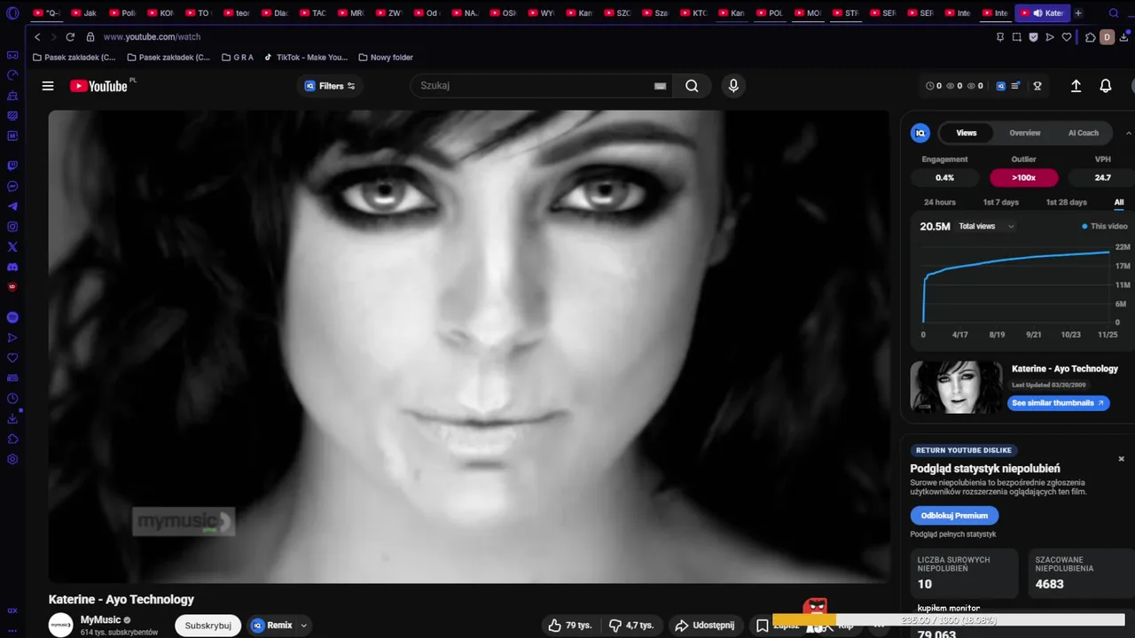Open the vidIQ Filters control
The height and width of the screenshot is (638, 1135).
(x=330, y=86)
